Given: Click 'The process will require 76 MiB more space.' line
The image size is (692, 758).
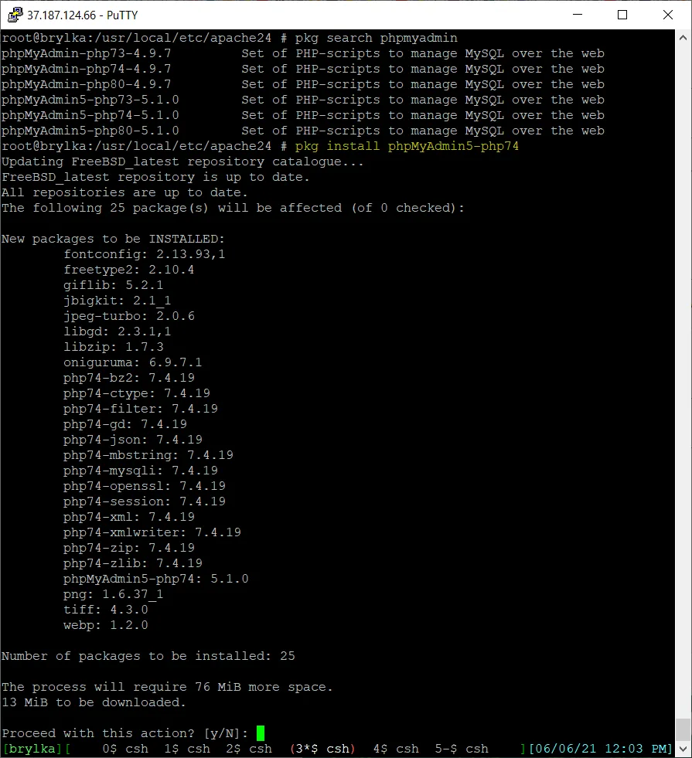Looking at the screenshot, I should pyautogui.click(x=167, y=687).
